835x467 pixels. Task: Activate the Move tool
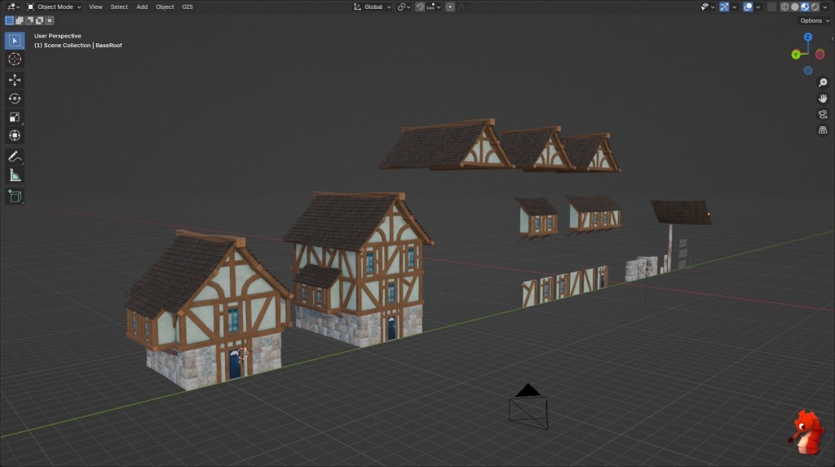(15, 80)
